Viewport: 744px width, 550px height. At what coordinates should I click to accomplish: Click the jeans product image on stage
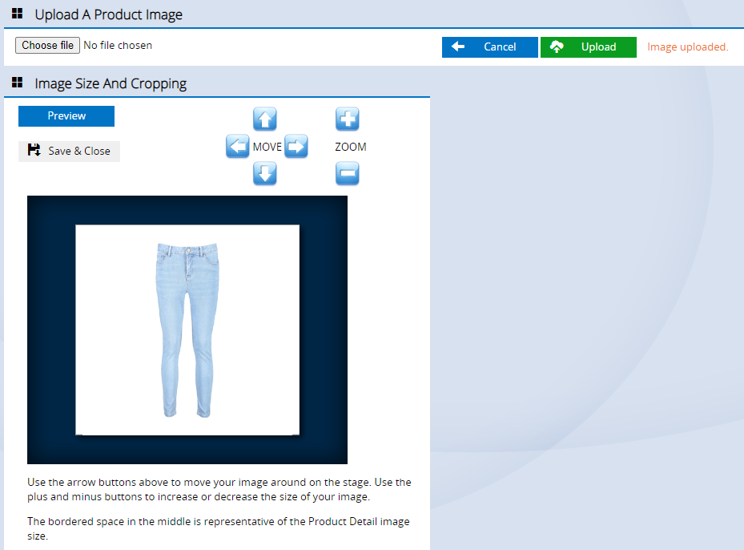[x=187, y=330]
